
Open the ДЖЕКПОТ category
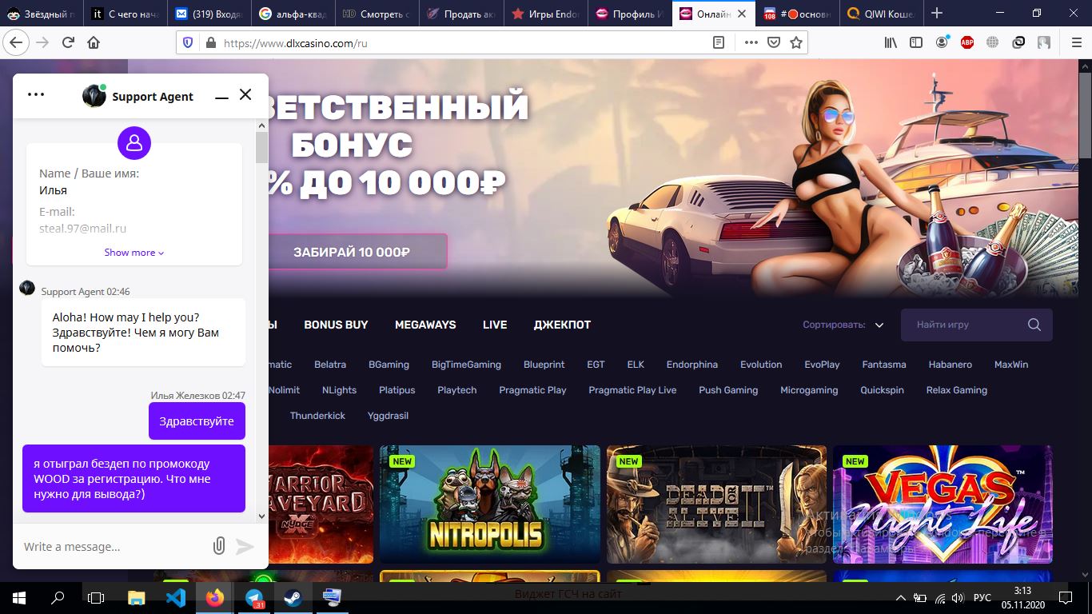562,325
